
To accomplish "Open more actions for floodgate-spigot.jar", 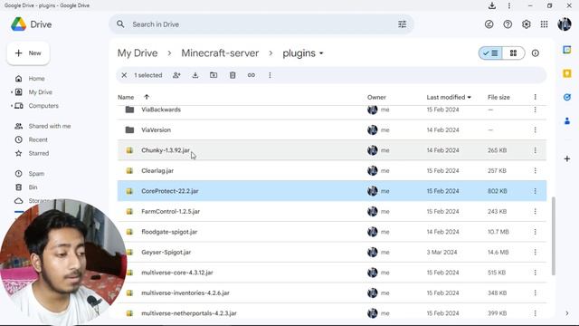I will point(535,232).
